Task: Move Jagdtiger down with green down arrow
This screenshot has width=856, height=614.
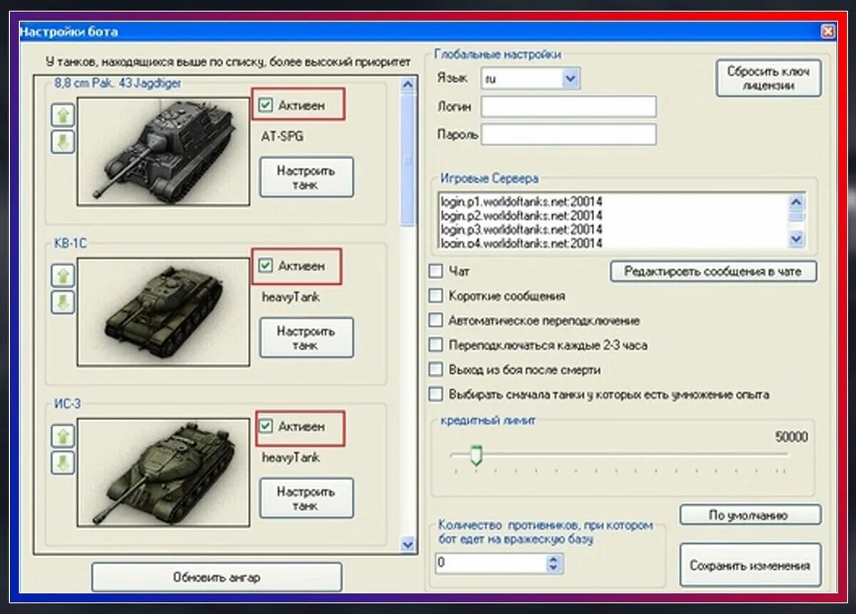Action: (x=63, y=142)
